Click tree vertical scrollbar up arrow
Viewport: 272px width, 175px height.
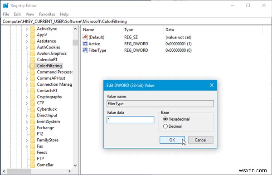tap(75, 29)
